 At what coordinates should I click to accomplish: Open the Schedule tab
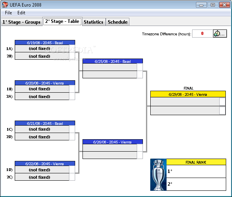click(118, 22)
